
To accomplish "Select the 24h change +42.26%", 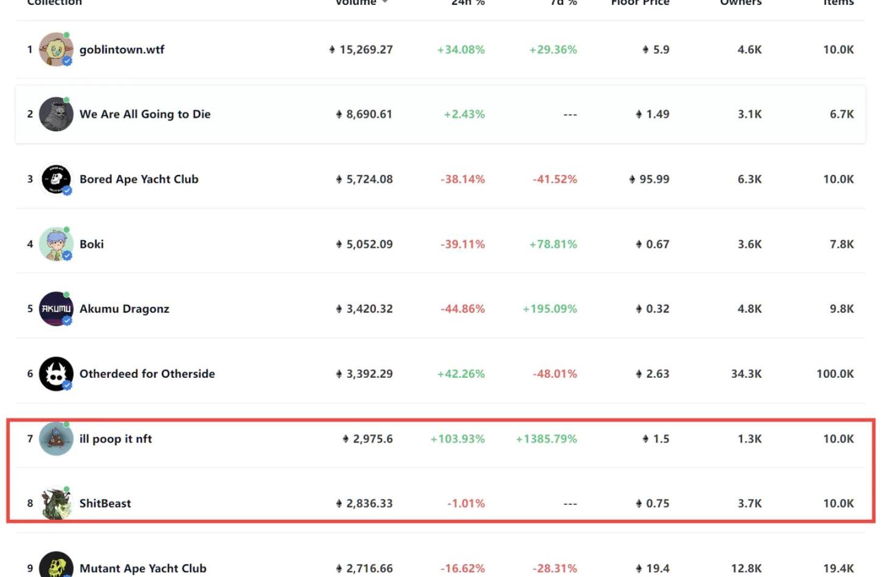I will point(461,374).
